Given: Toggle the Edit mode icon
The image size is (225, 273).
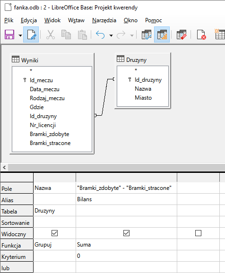Looking at the screenshot, I should [31, 34].
